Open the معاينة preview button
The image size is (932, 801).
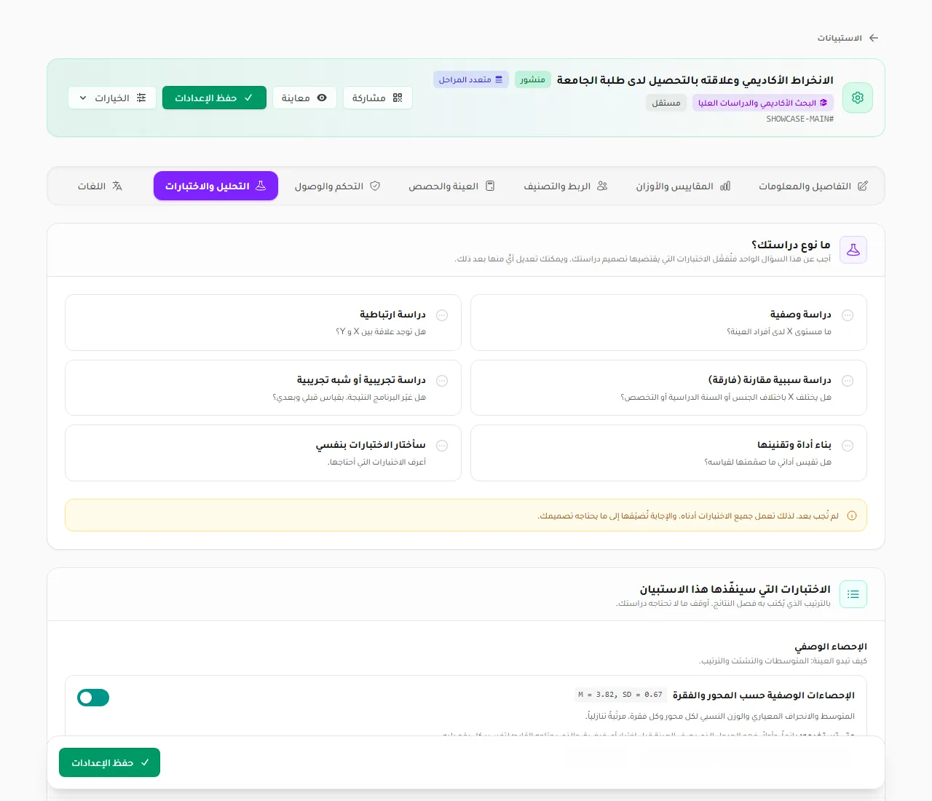[304, 98]
